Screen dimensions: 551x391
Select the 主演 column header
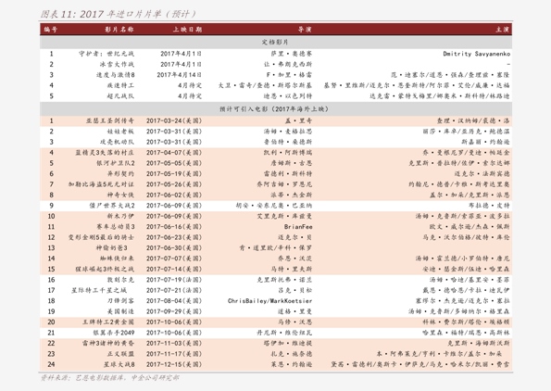click(503, 30)
